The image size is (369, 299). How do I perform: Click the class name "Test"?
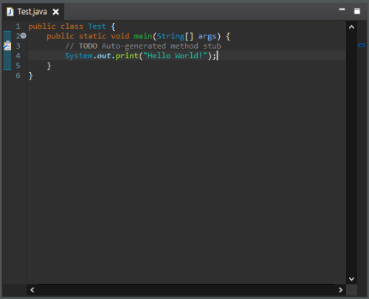(97, 27)
